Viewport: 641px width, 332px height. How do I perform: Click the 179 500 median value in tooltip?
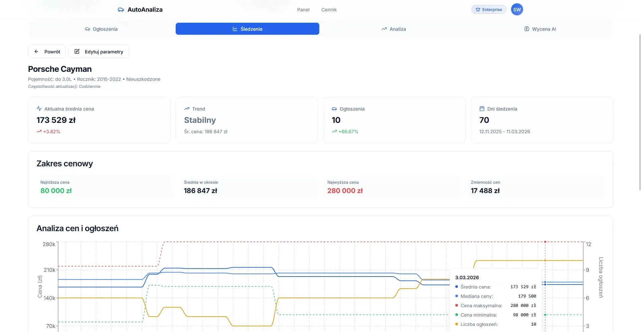(527, 296)
